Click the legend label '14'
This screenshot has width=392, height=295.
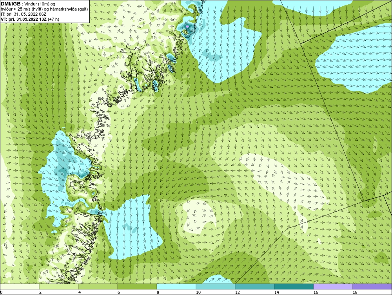276,292
